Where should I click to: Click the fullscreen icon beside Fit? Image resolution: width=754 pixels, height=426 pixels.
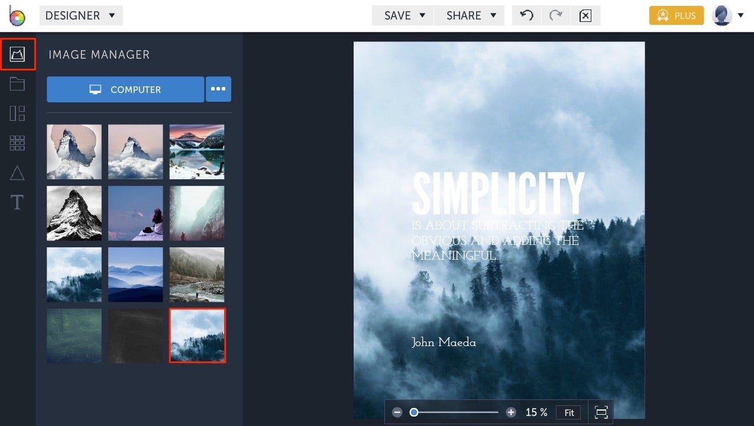click(601, 412)
